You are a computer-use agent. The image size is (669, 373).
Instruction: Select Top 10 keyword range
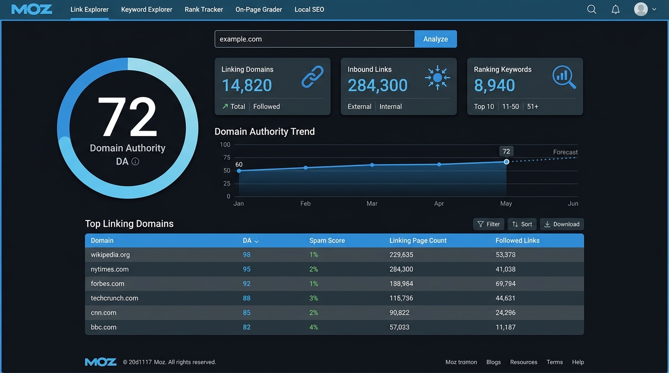point(484,106)
